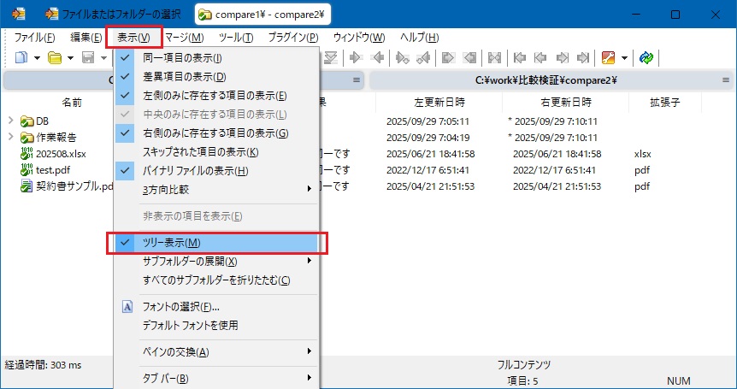Click the Options wrench icon in toolbar

point(609,58)
